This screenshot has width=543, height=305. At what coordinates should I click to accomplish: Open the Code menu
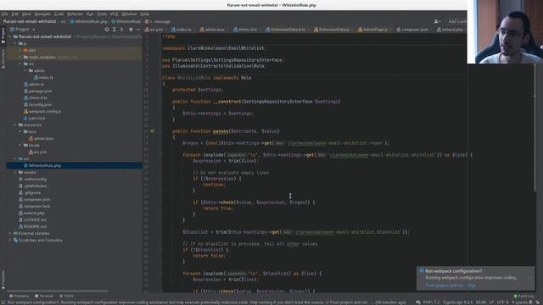tap(59, 14)
